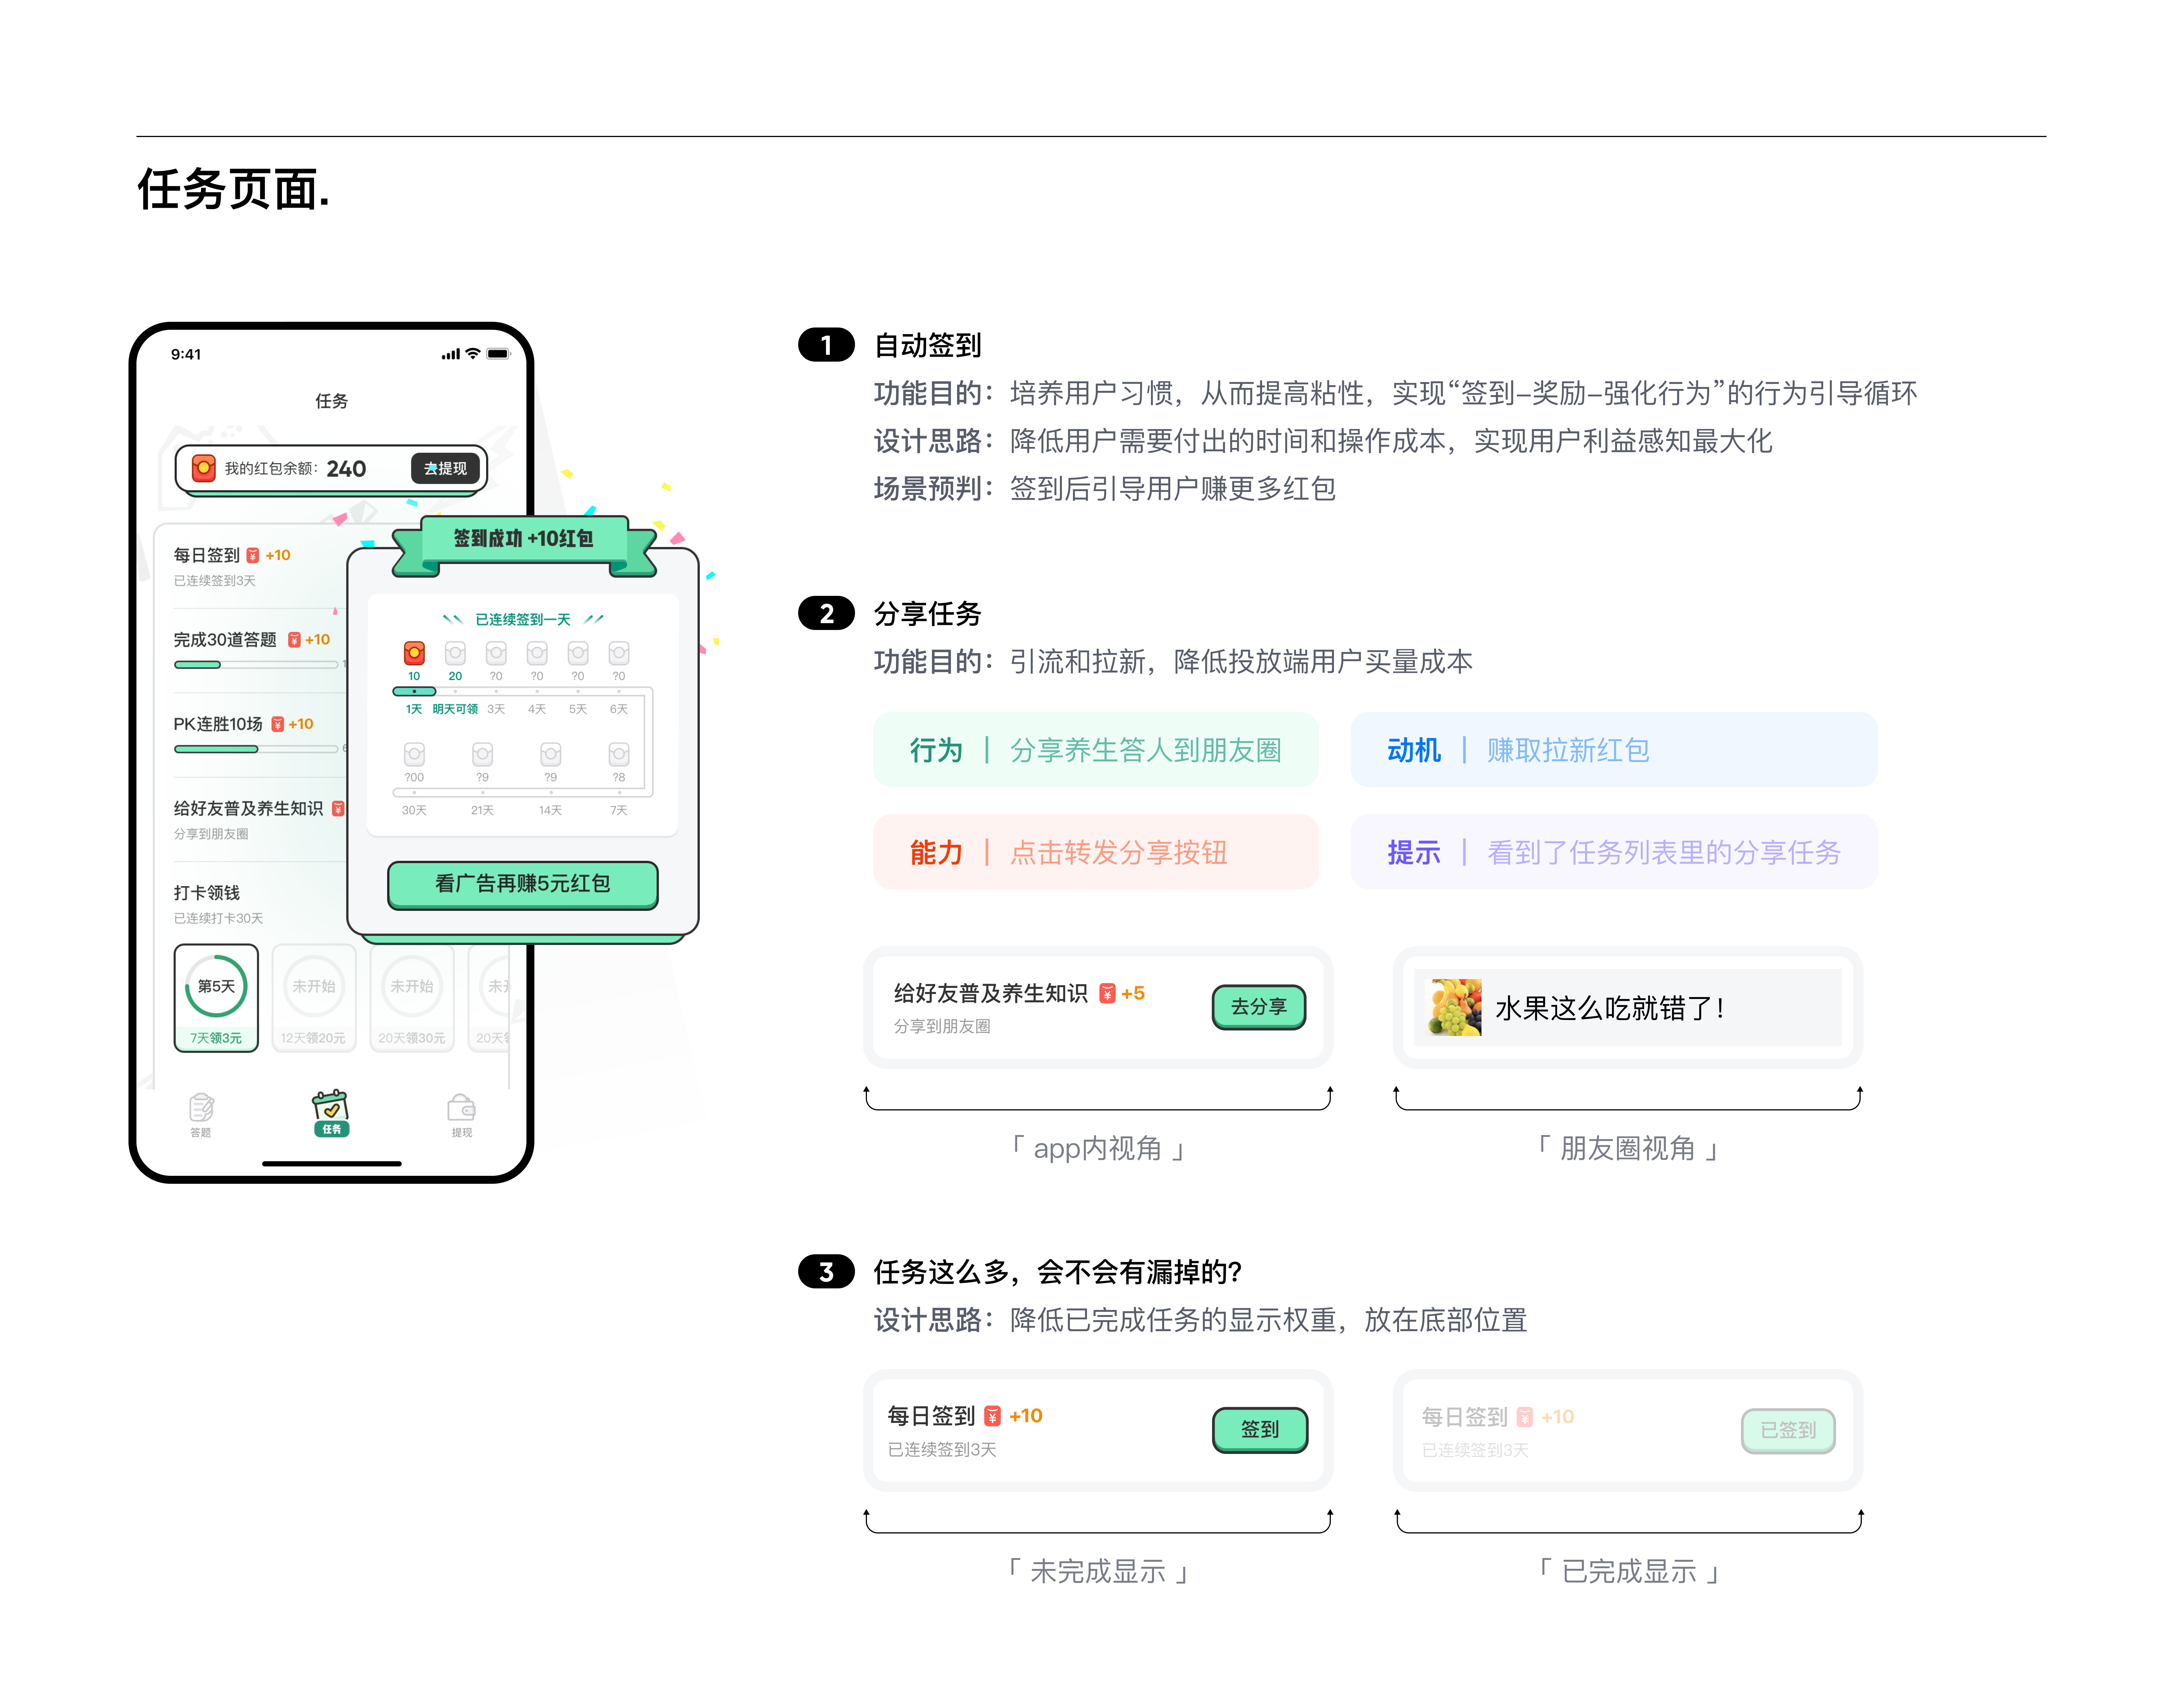Click red envelope icon beside balance 240
Viewport: 2183px width, 1708px height.
click(x=204, y=468)
